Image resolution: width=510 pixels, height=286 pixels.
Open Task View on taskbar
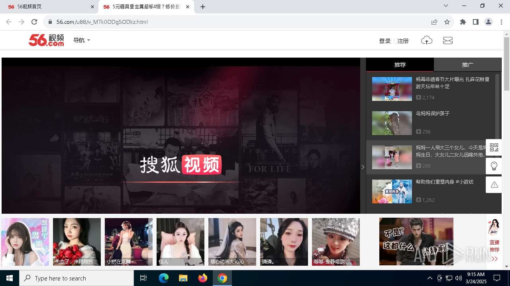143,278
